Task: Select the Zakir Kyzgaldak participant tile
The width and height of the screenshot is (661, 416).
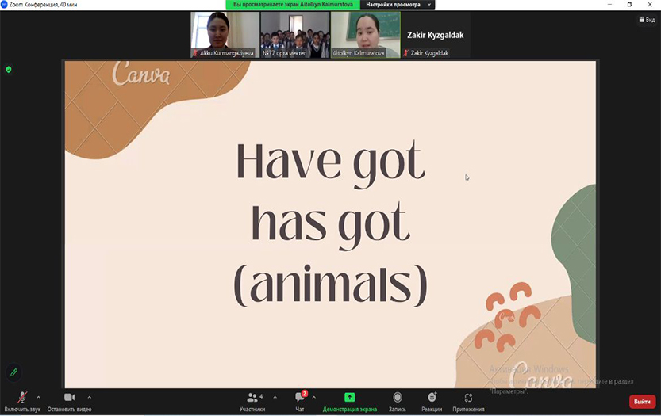Action: point(435,35)
